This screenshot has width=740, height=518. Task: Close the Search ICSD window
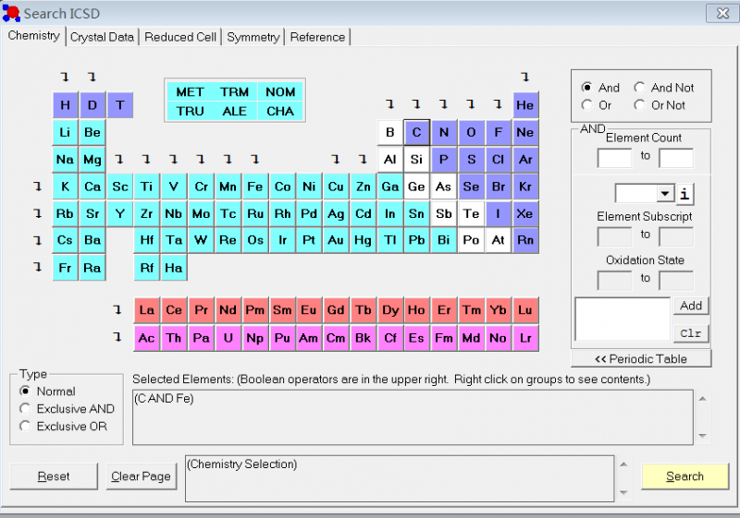tap(721, 13)
